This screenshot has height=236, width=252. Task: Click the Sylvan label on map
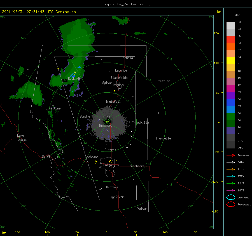(x=107, y=83)
